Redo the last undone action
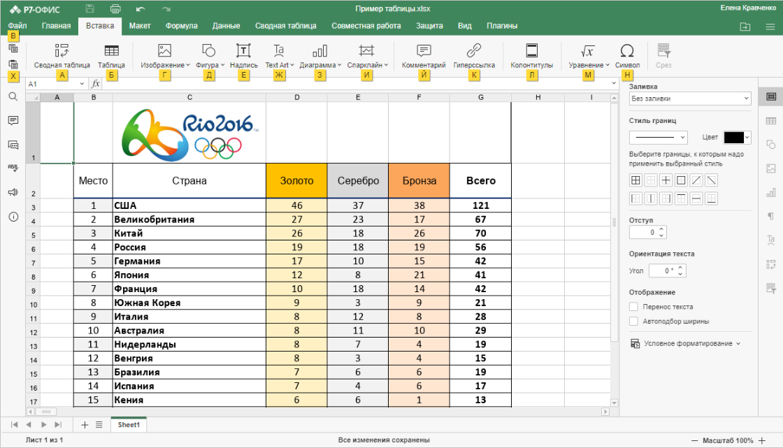Image resolution: width=783 pixels, height=448 pixels. pos(166,9)
